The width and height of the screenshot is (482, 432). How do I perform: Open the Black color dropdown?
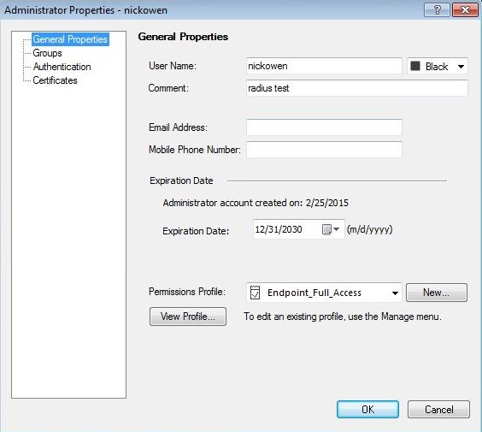[x=438, y=66]
